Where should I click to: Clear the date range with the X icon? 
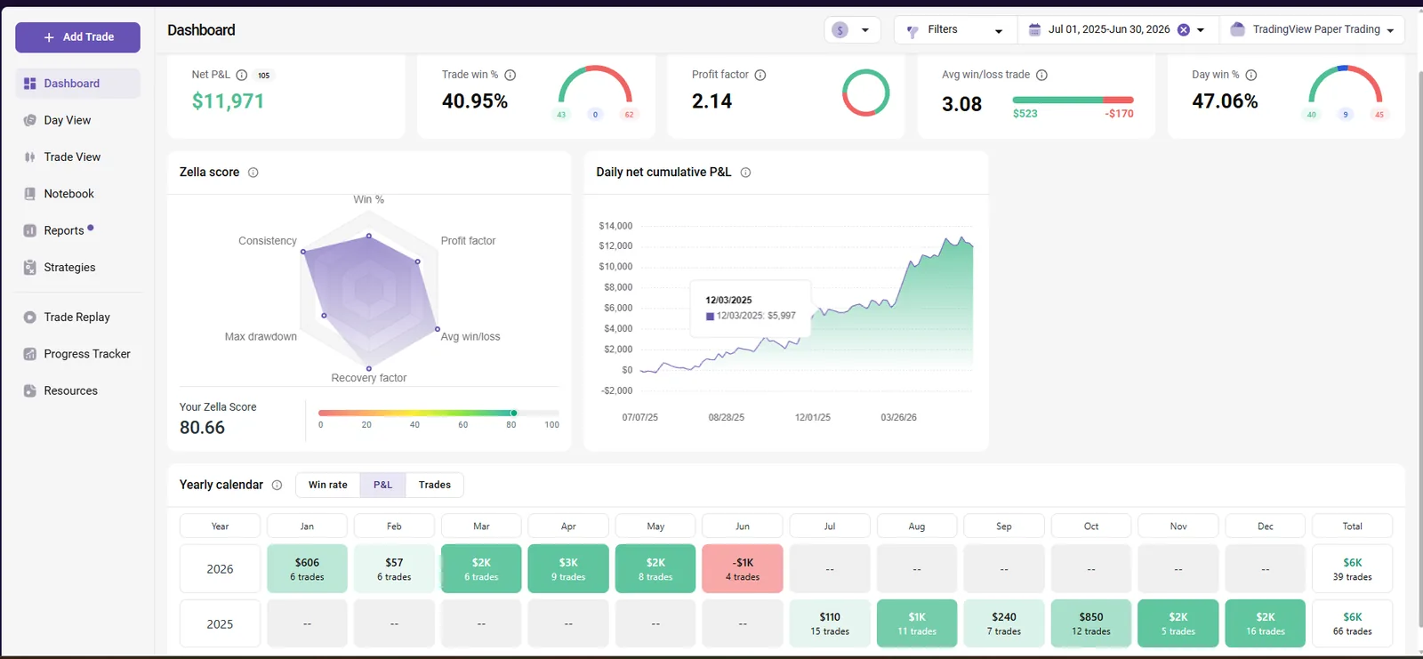pyautogui.click(x=1184, y=29)
